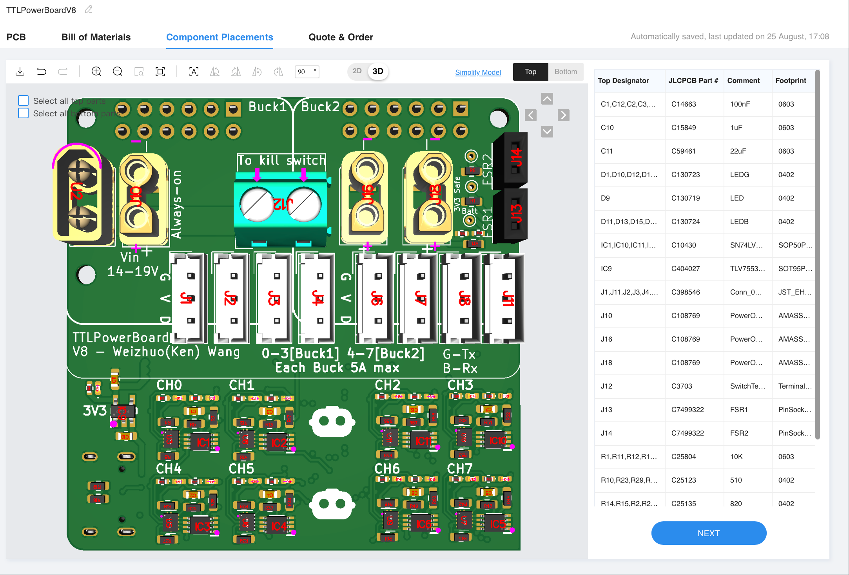
Task: Click the show designator text [A] icon
Action: pyautogui.click(x=194, y=72)
